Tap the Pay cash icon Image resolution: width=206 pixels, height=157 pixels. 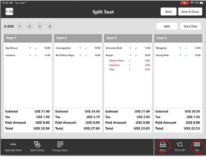(197, 144)
